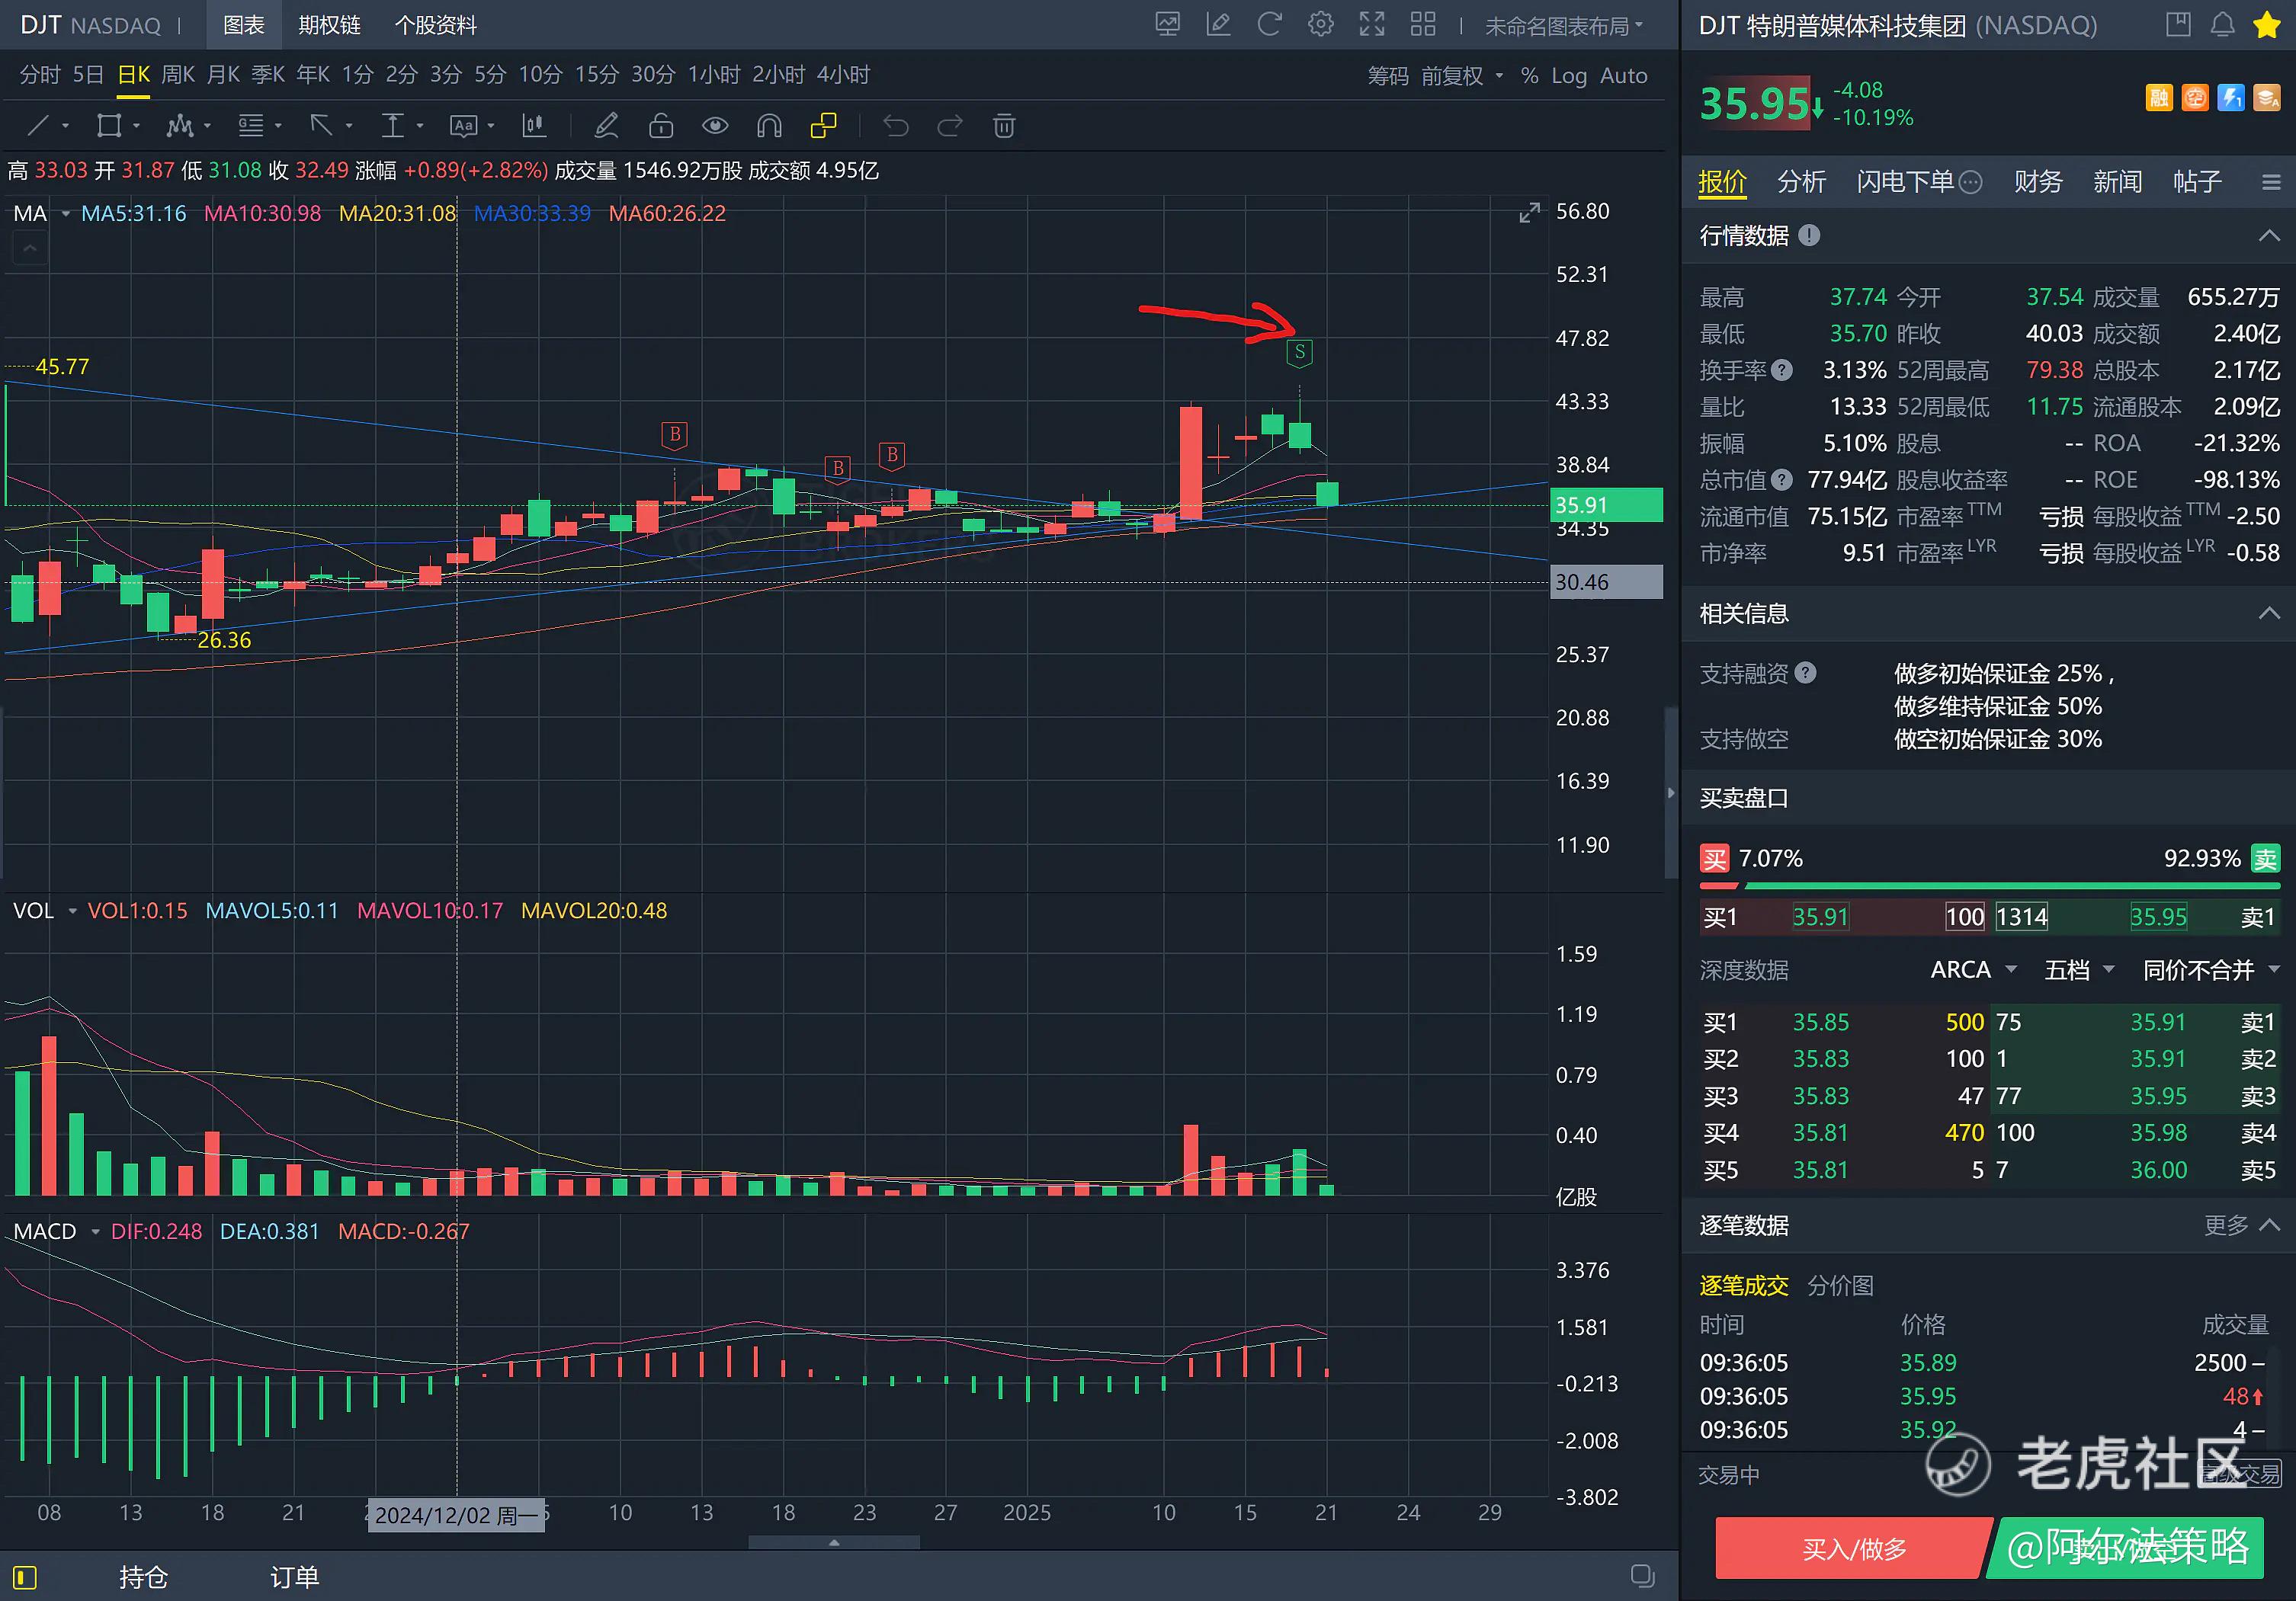Screen dimensions: 2296x1601
Task: Toggle Auto scale on price axis
Action: coord(1624,76)
